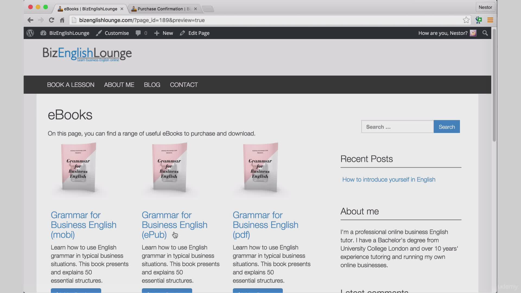Go to browser home icon
Viewport: 521px width, 293px height.
click(x=62, y=20)
